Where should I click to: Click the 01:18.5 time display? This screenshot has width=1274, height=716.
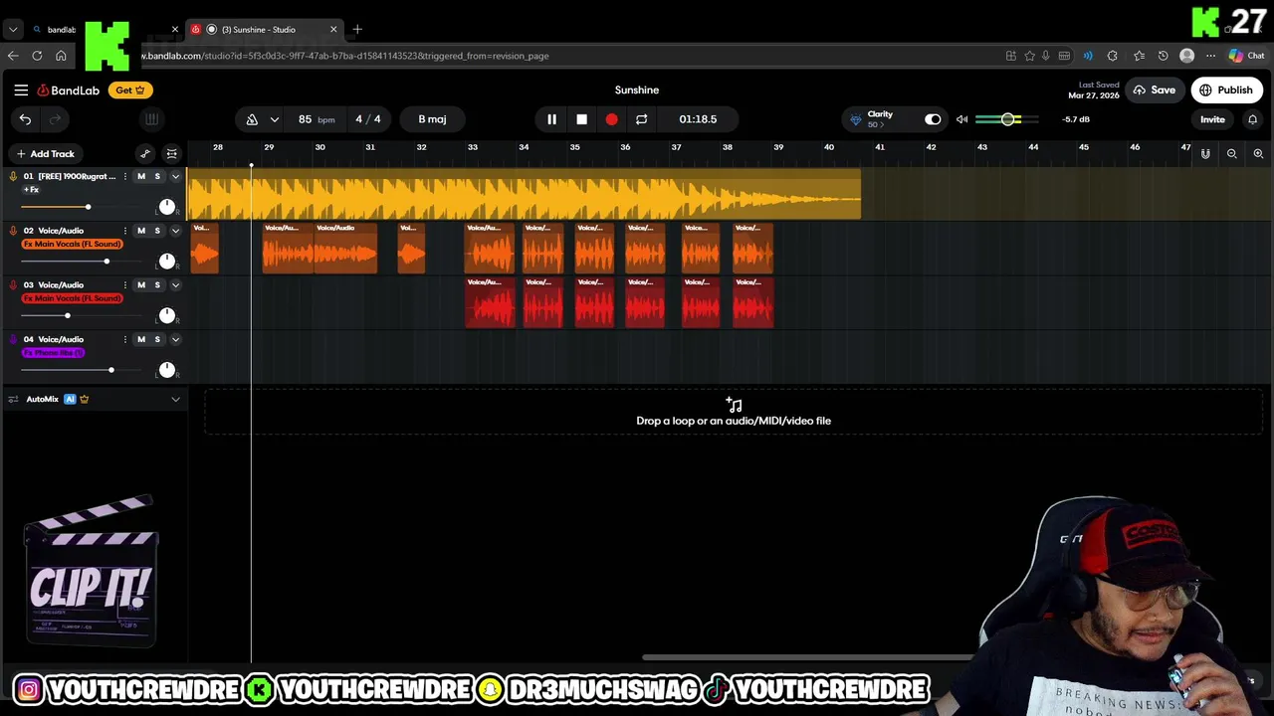(698, 119)
